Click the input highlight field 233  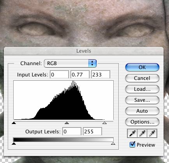coord(100,74)
